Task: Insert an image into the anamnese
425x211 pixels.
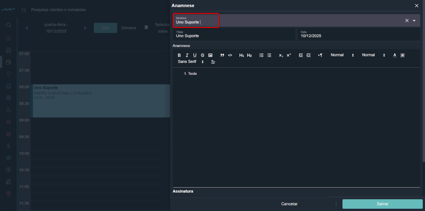Action: [210, 55]
